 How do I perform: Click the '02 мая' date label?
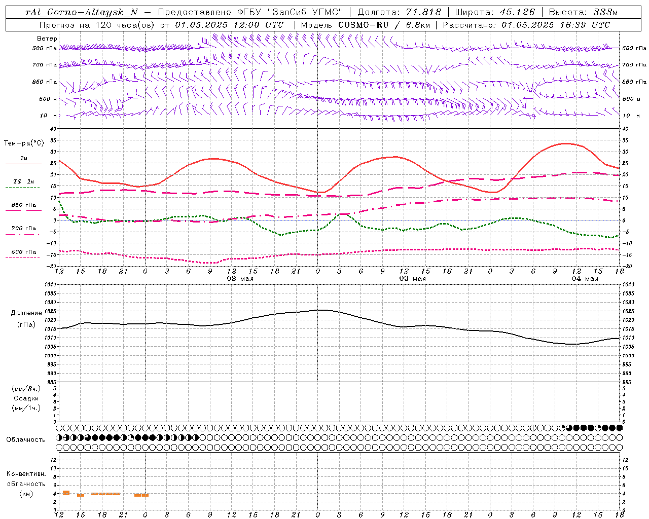tap(240, 278)
